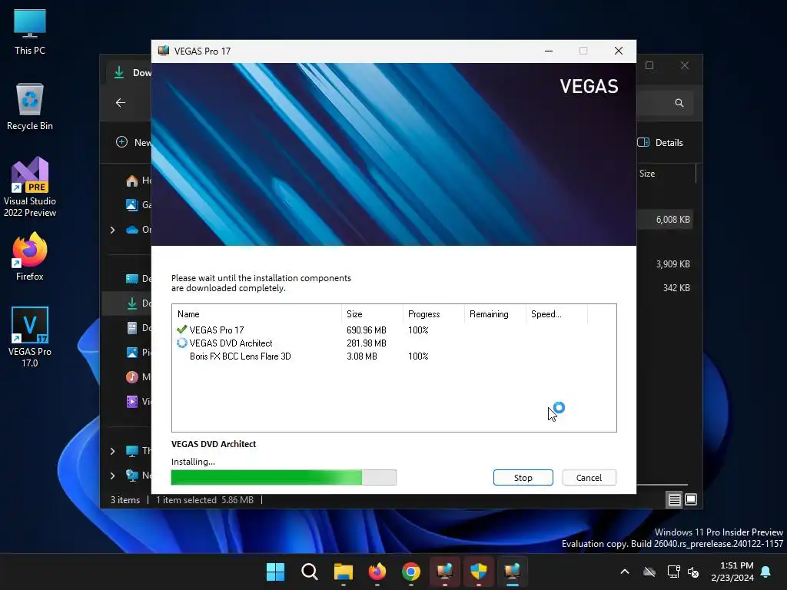Click the installation progress bar
This screenshot has height=590, width=787.
[284, 478]
